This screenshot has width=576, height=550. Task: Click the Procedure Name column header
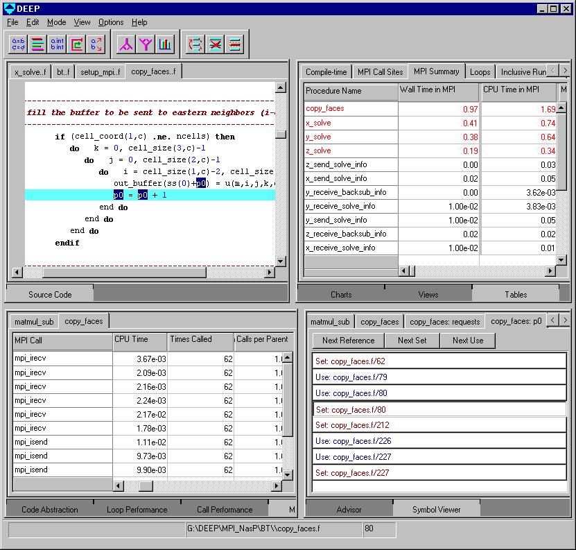pos(351,91)
